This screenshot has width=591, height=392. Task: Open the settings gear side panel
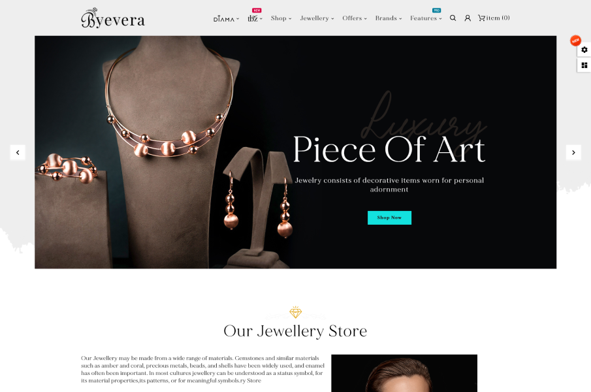point(584,50)
